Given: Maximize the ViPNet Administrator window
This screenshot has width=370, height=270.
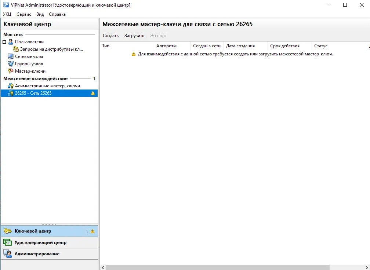Looking at the screenshot, I should tap(345, 5).
